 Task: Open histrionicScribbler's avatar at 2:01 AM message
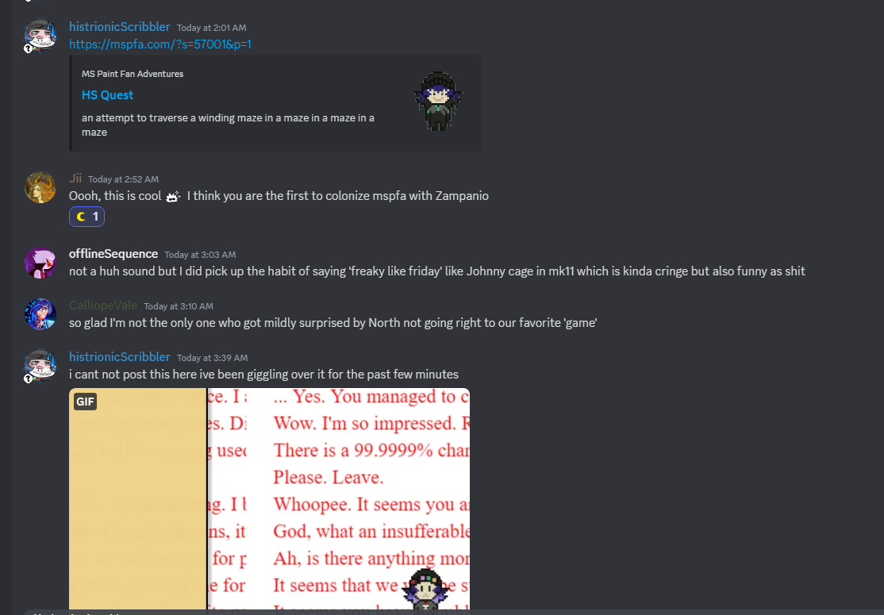[x=40, y=35]
